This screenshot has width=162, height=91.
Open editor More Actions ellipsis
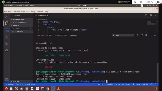[155, 15]
